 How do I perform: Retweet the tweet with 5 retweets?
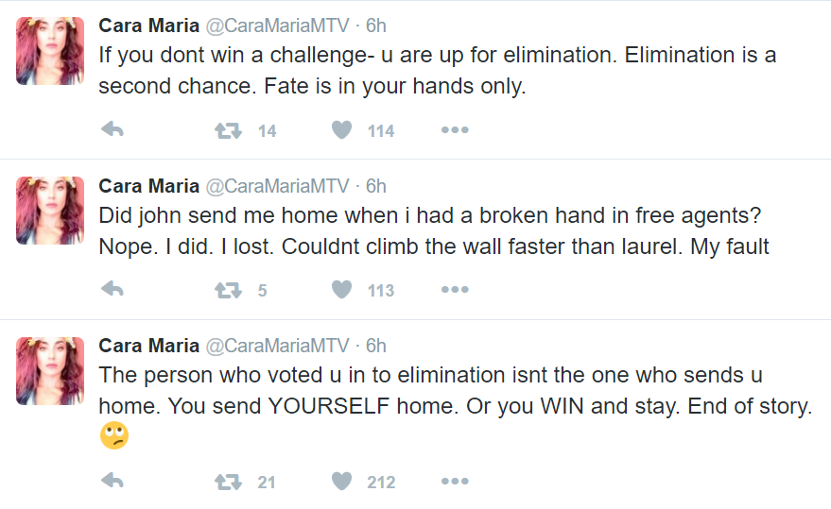[228, 290]
